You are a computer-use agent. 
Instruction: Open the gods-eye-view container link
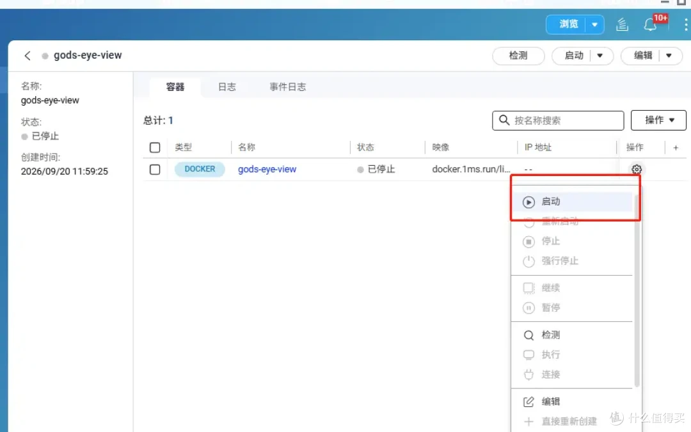[267, 169]
